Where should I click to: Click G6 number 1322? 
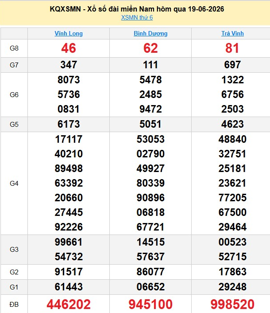(x=232, y=80)
